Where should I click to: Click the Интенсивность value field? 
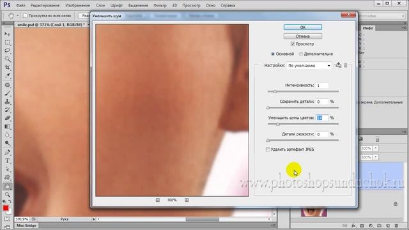click(322, 85)
